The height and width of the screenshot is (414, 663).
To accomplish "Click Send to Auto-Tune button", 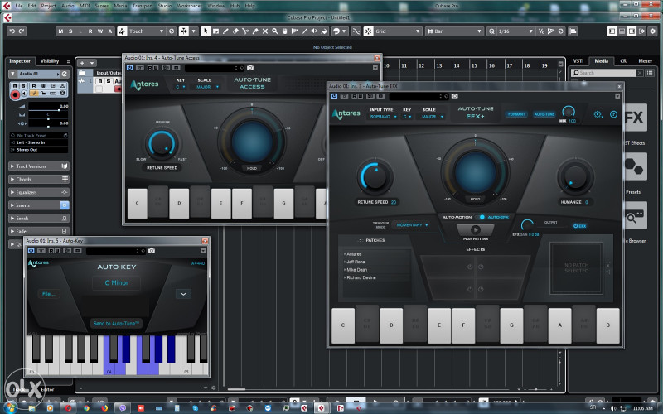I will 116,324.
